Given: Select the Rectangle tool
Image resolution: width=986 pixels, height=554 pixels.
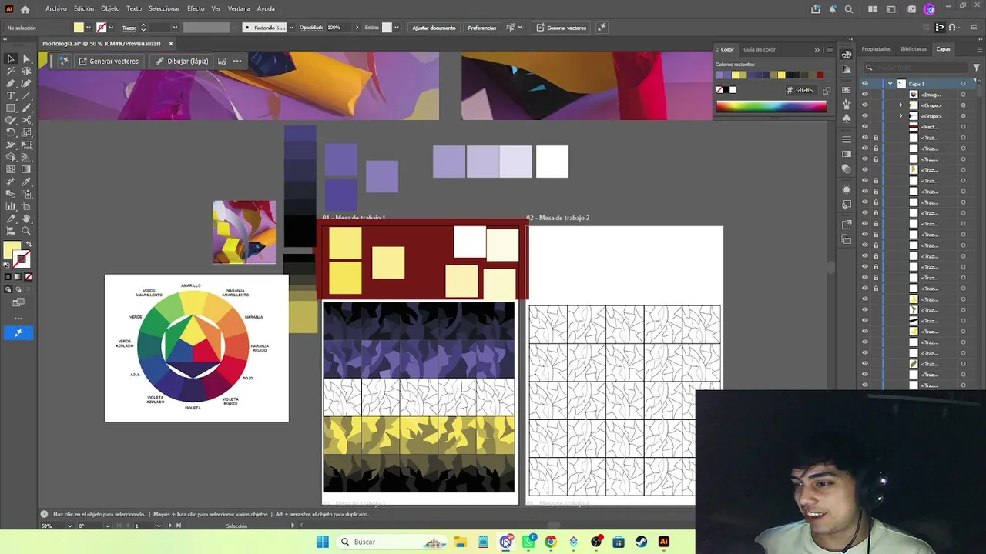Looking at the screenshot, I should [x=11, y=108].
